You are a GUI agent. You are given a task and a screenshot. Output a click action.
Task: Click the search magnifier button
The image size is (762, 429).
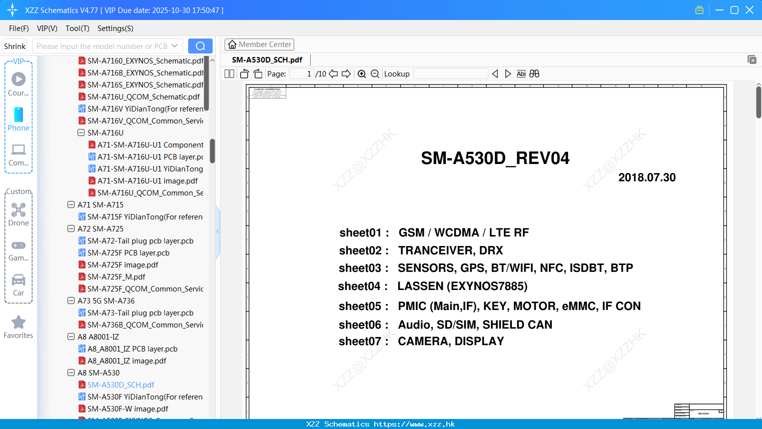(200, 46)
